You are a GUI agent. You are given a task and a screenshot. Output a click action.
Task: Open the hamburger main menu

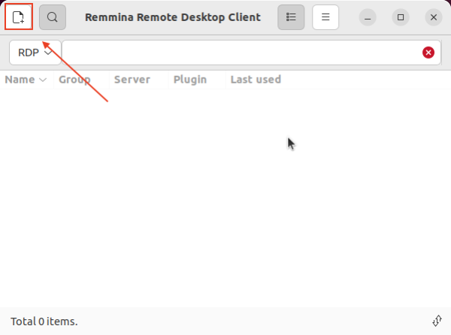pos(325,17)
